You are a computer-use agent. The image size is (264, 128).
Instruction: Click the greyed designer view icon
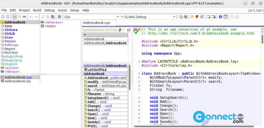pos(20,17)
